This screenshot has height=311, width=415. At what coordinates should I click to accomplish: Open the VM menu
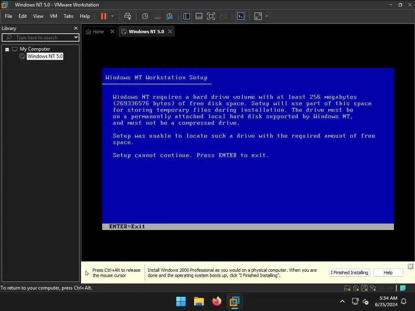[53, 16]
